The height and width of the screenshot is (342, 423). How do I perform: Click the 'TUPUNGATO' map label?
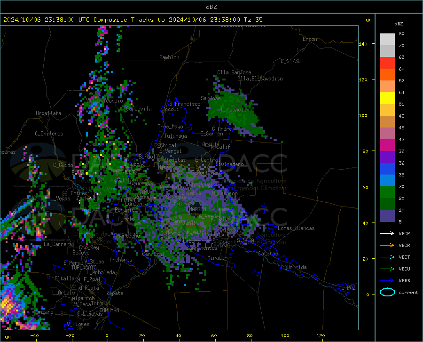pos(84,268)
